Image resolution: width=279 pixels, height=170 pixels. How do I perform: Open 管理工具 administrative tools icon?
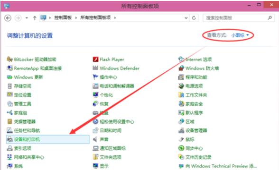point(9,103)
